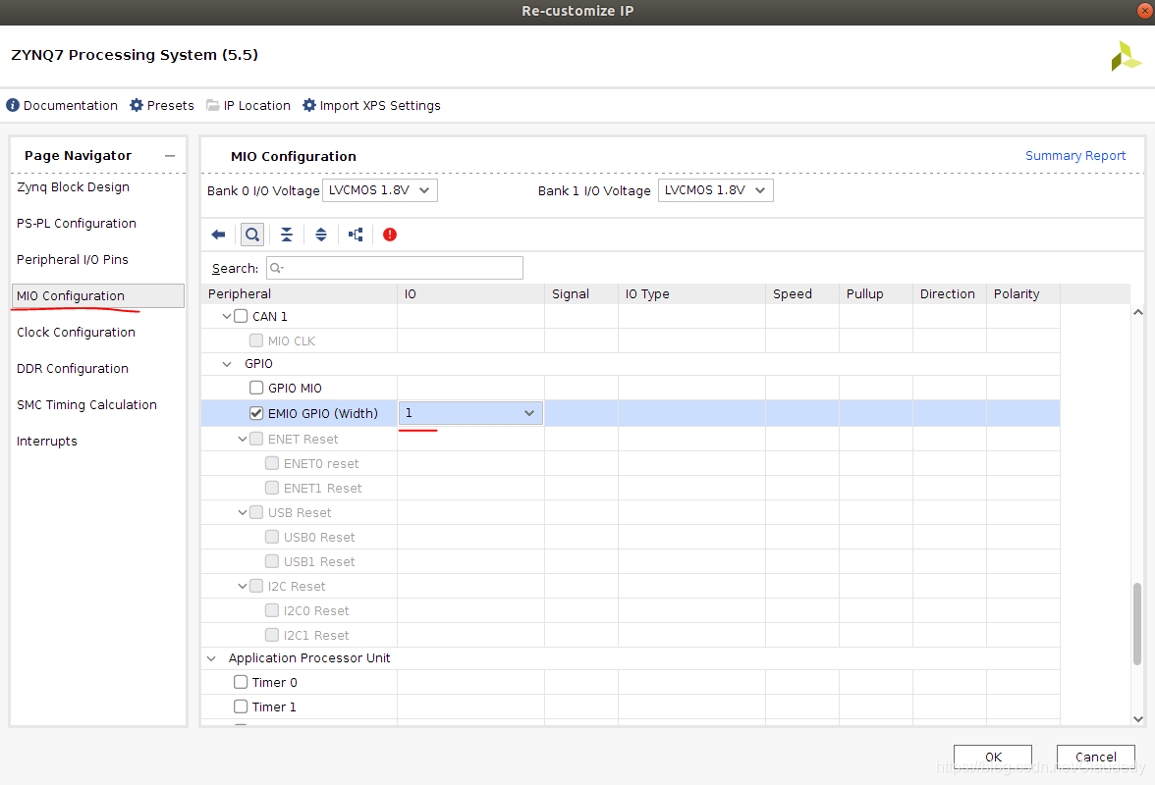Open the Bank 0 I/O Voltage dropdown
Image resolution: width=1155 pixels, height=785 pixels.
click(380, 189)
